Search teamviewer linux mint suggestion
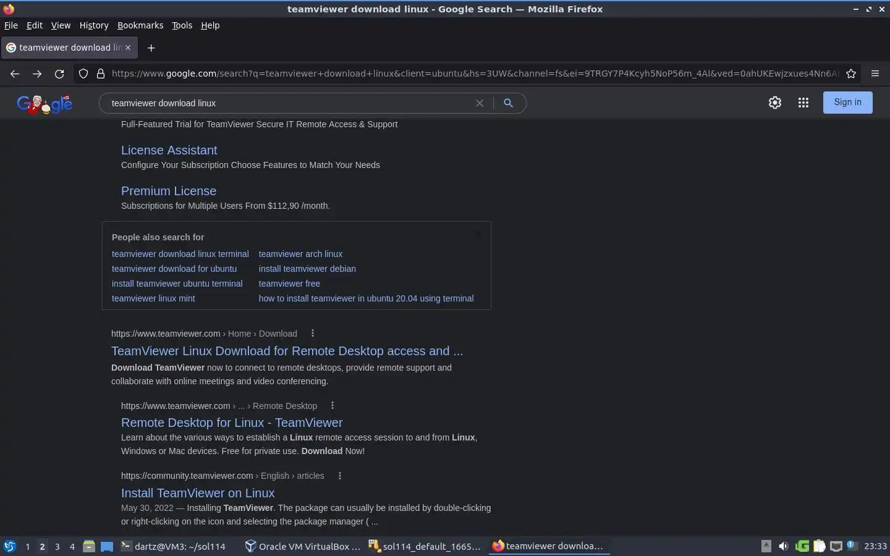 (153, 298)
